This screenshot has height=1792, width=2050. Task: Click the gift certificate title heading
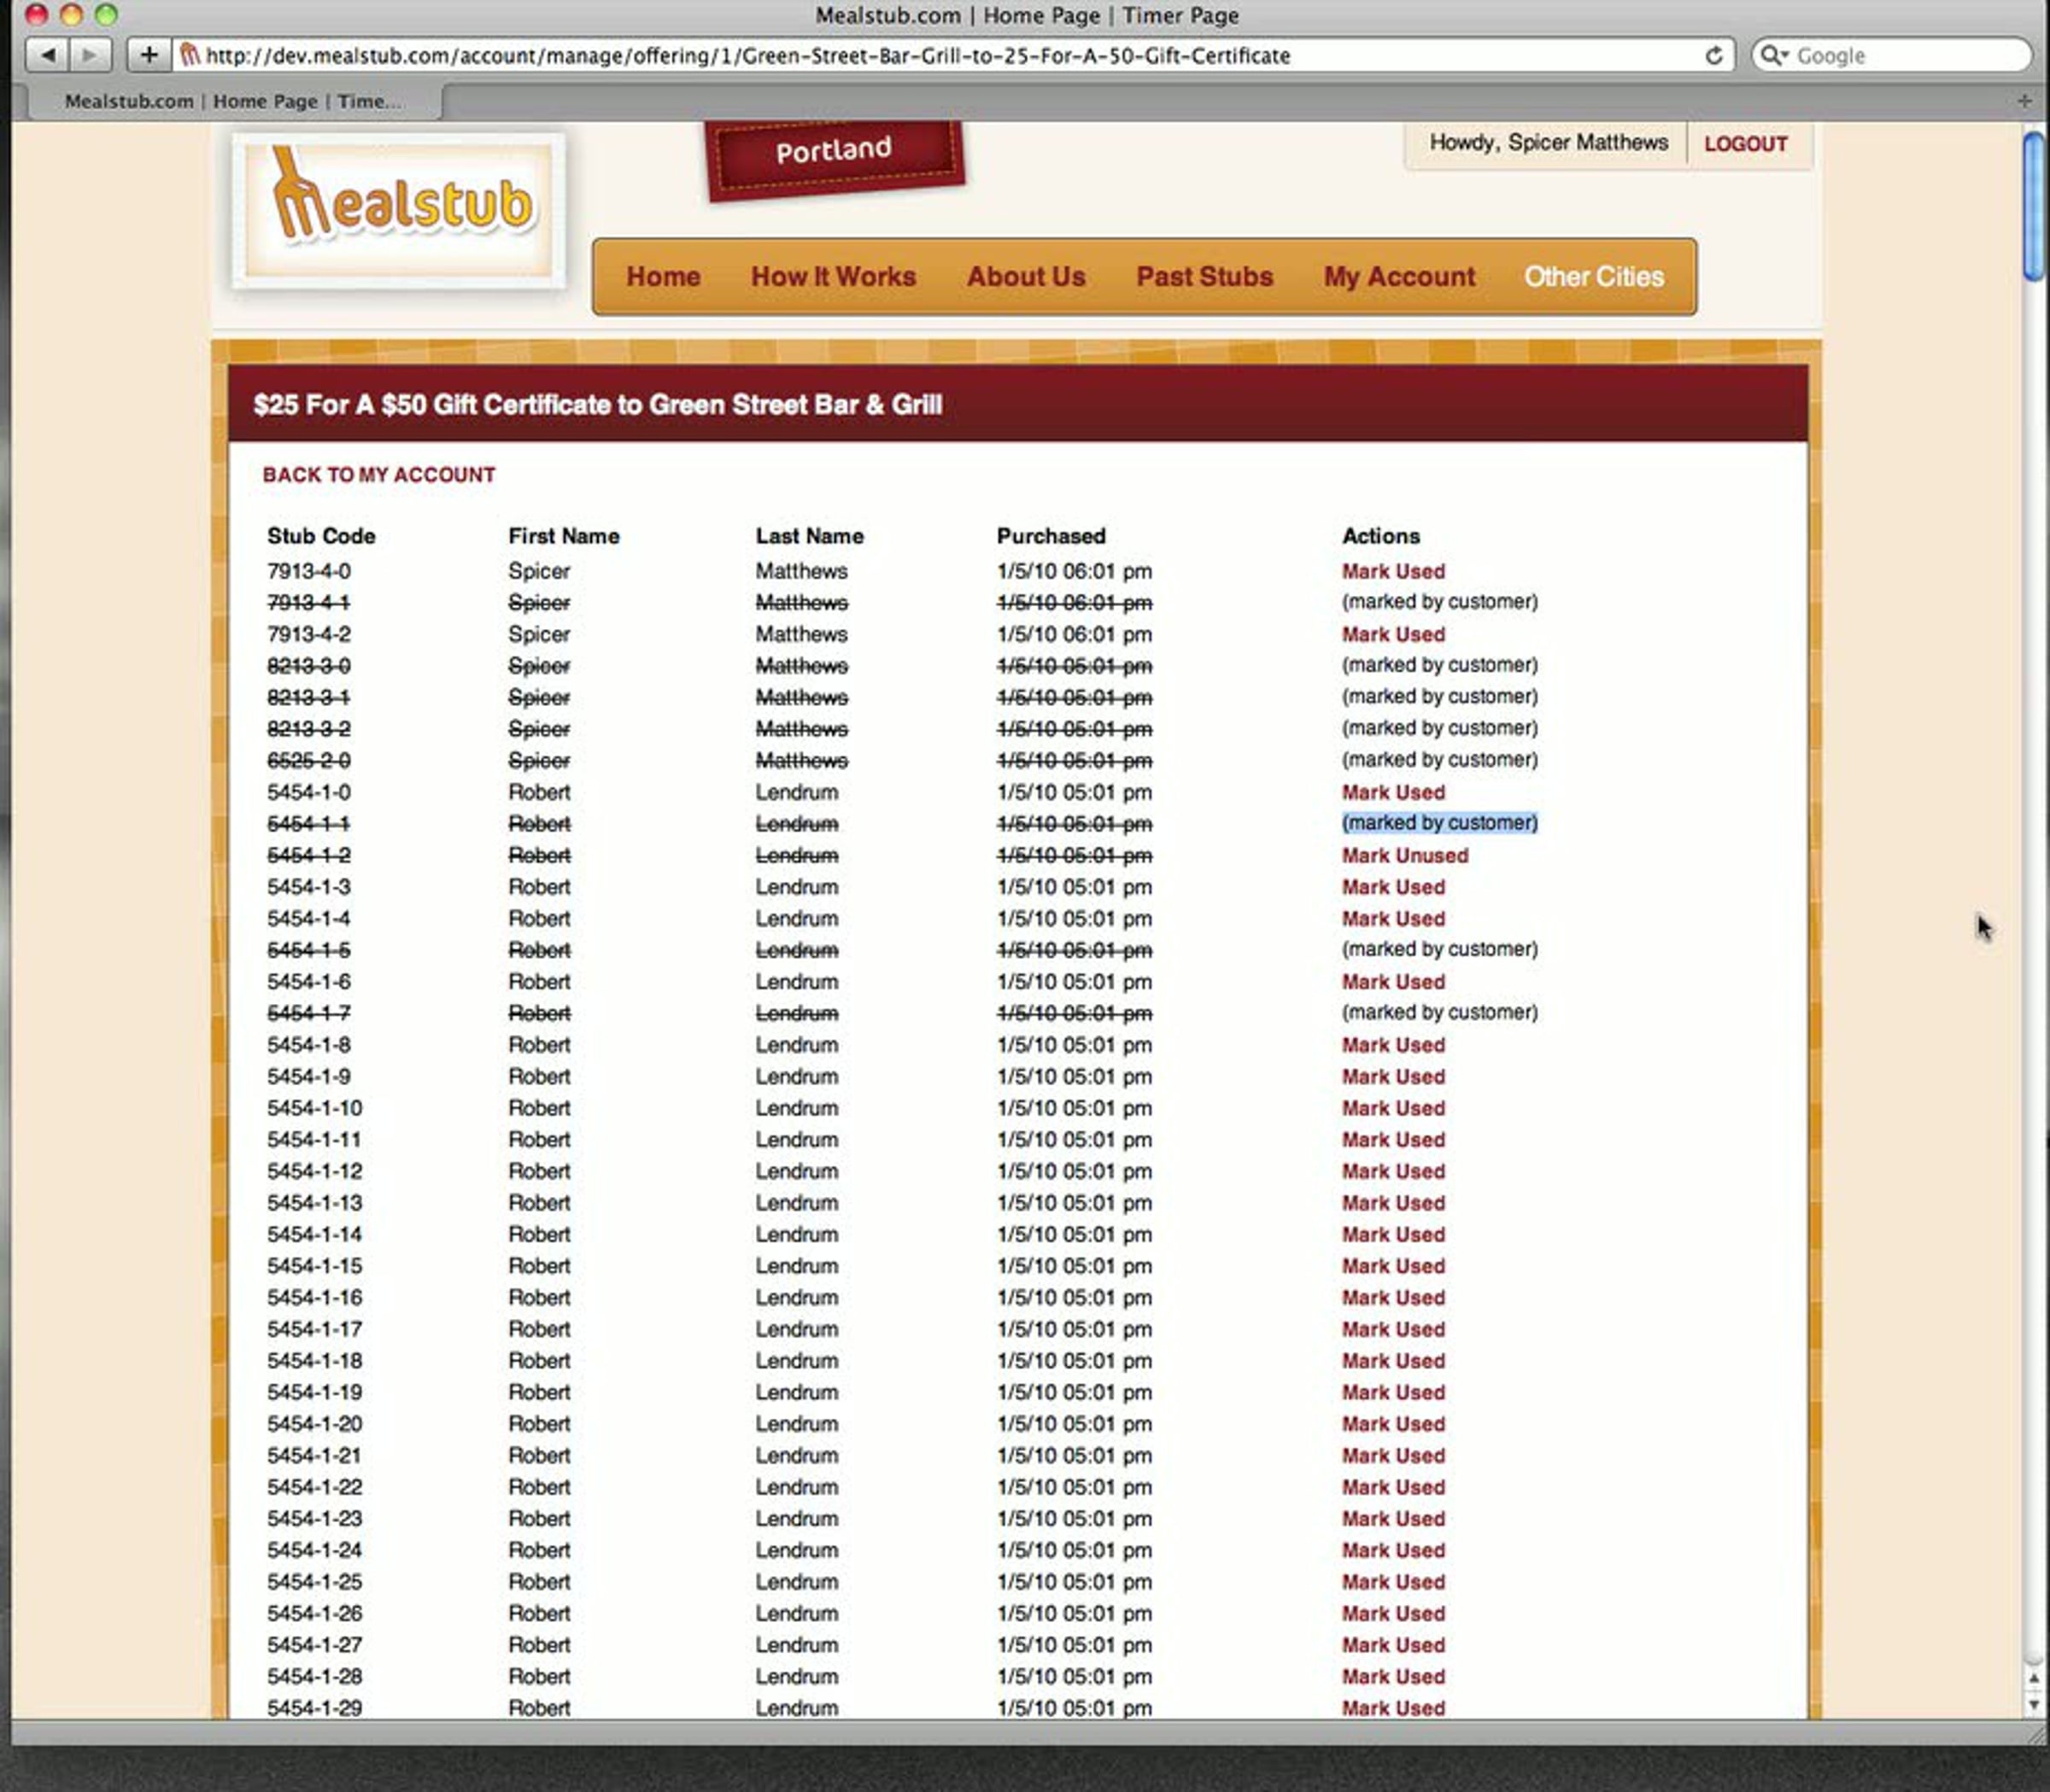click(597, 405)
